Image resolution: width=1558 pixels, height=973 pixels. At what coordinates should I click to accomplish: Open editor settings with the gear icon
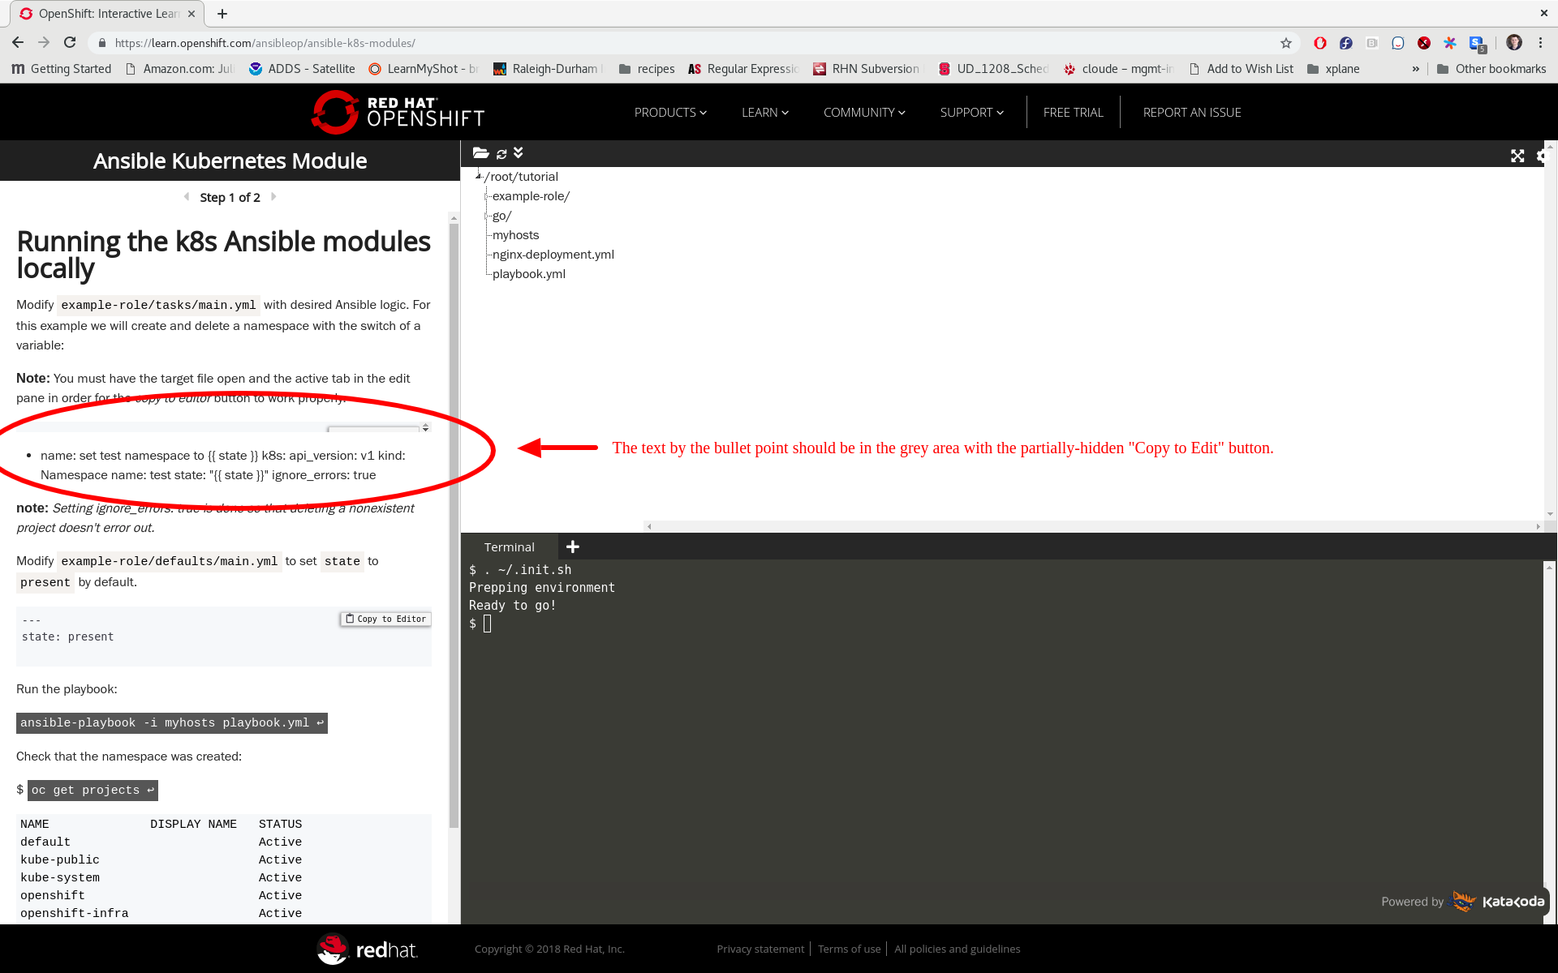1541,156
